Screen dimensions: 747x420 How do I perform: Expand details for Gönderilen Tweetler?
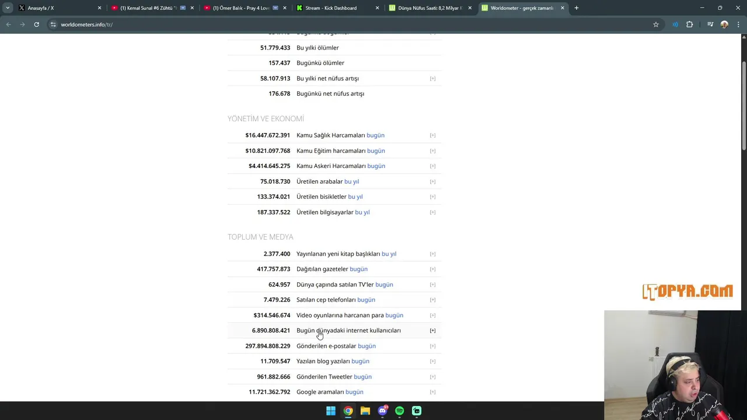click(x=432, y=377)
